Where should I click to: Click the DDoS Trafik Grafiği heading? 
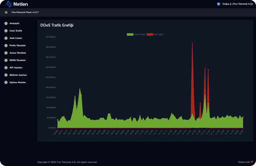pos(57,25)
